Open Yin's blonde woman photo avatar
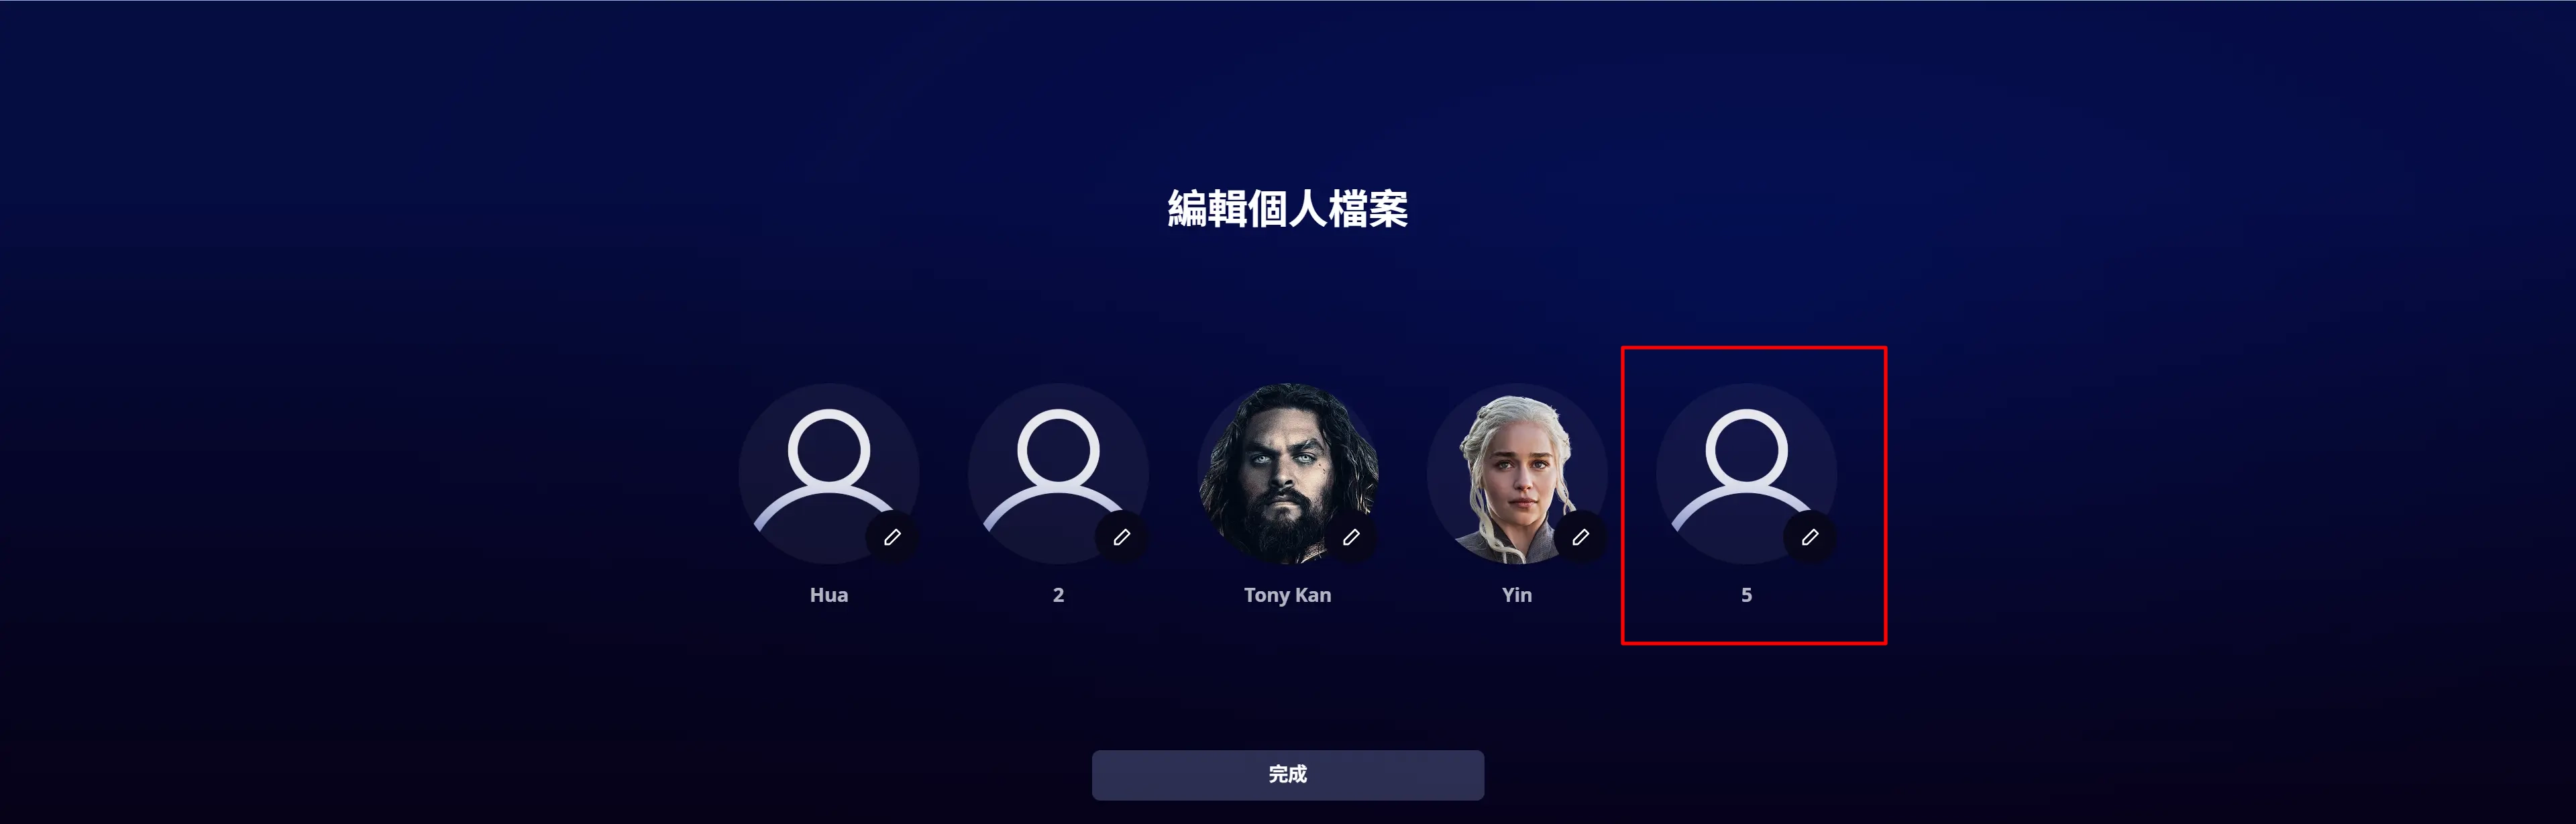2576x824 pixels. pyautogui.click(x=1517, y=473)
